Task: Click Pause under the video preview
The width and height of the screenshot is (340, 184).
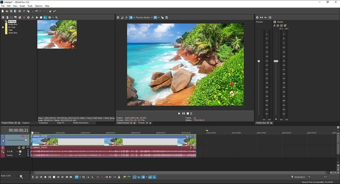Action: click(x=184, y=113)
